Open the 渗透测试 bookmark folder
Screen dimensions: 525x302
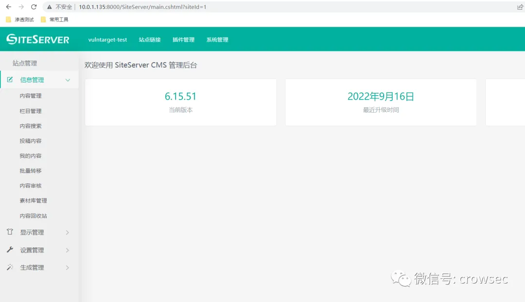coord(20,19)
